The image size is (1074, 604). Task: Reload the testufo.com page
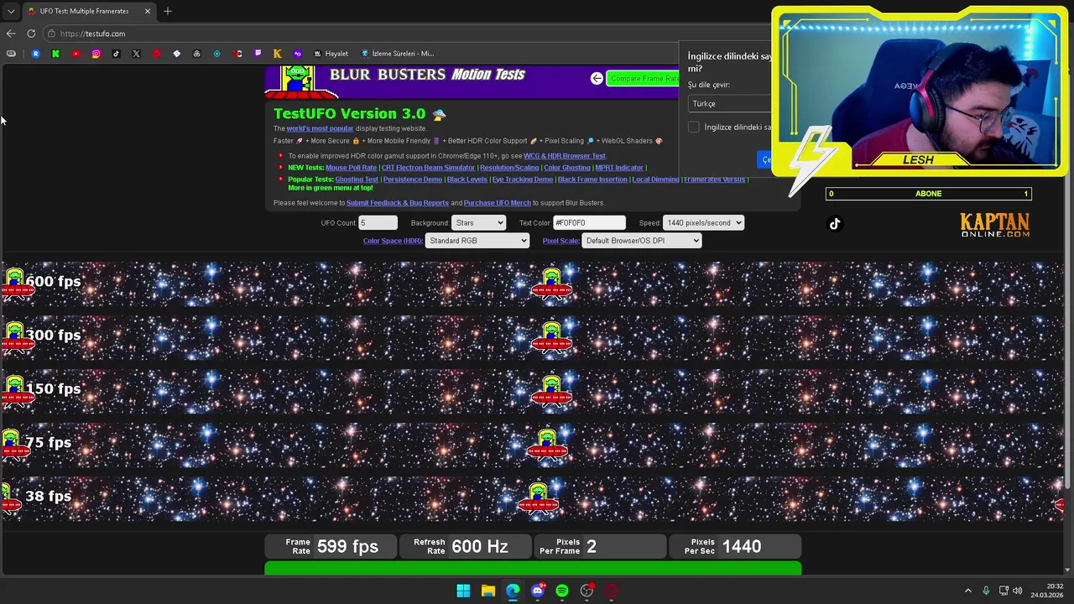point(31,34)
